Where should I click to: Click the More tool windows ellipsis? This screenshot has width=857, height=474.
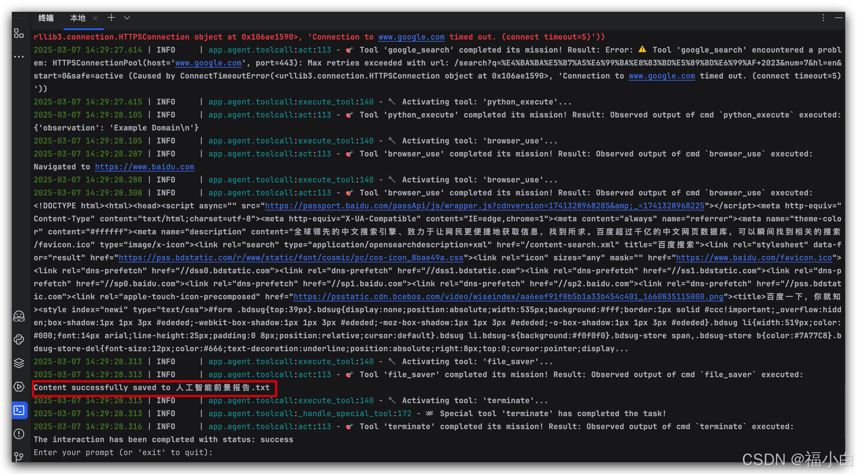pos(19,56)
